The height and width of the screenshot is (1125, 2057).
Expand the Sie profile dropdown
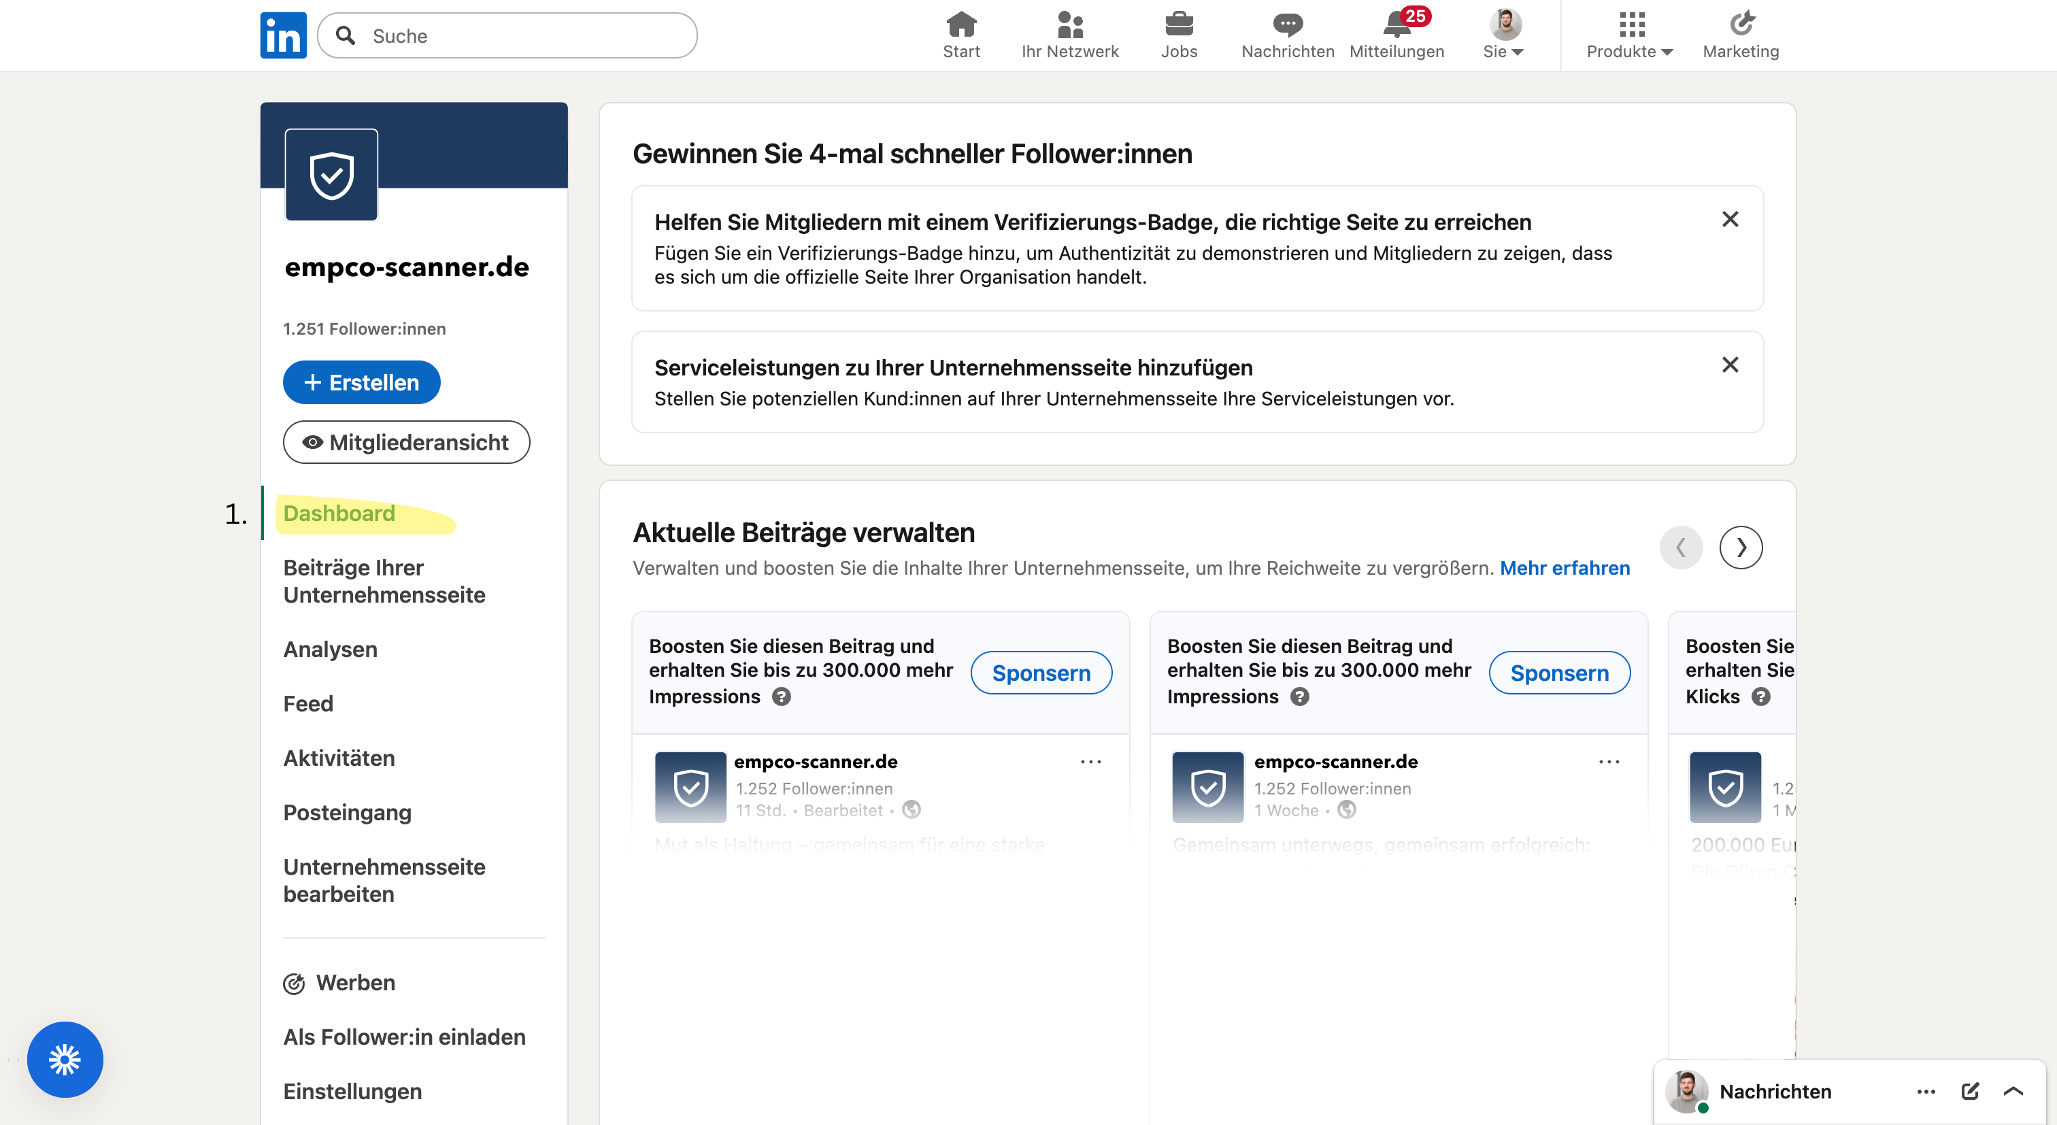click(x=1505, y=35)
